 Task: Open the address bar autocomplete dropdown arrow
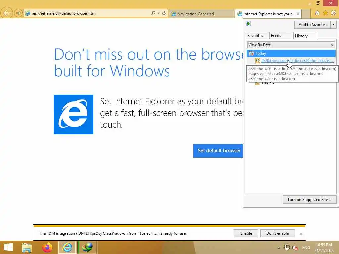pos(159,13)
